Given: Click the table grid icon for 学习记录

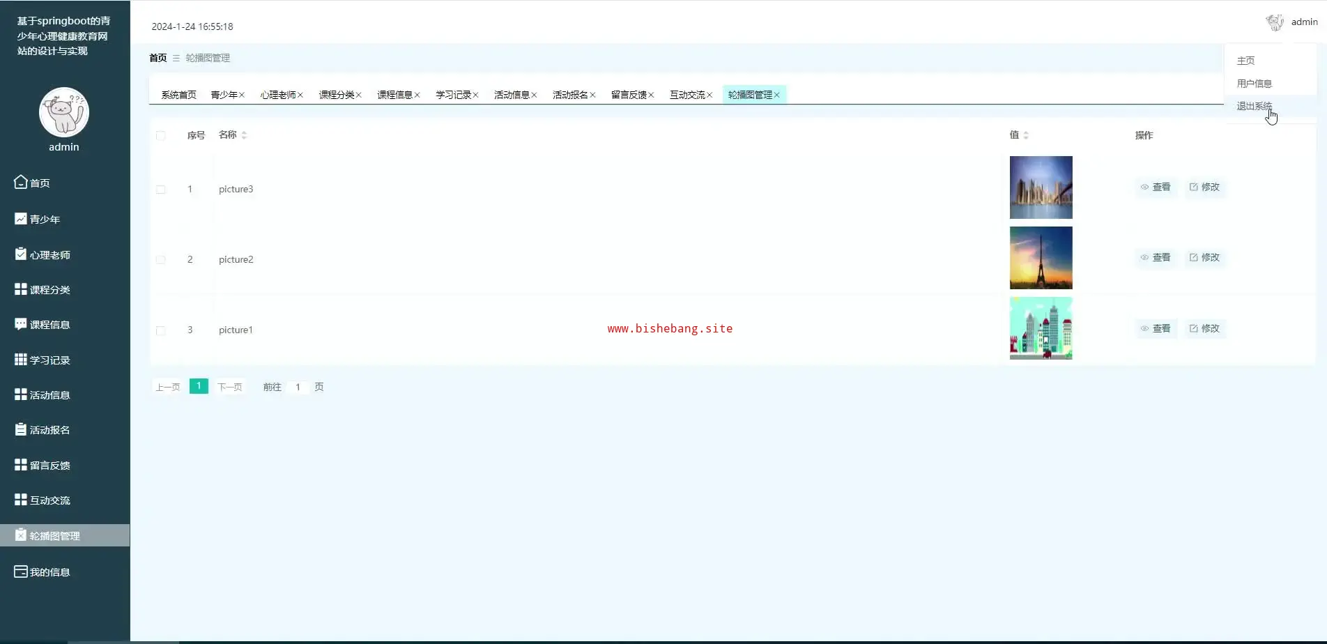Looking at the screenshot, I should [x=21, y=360].
